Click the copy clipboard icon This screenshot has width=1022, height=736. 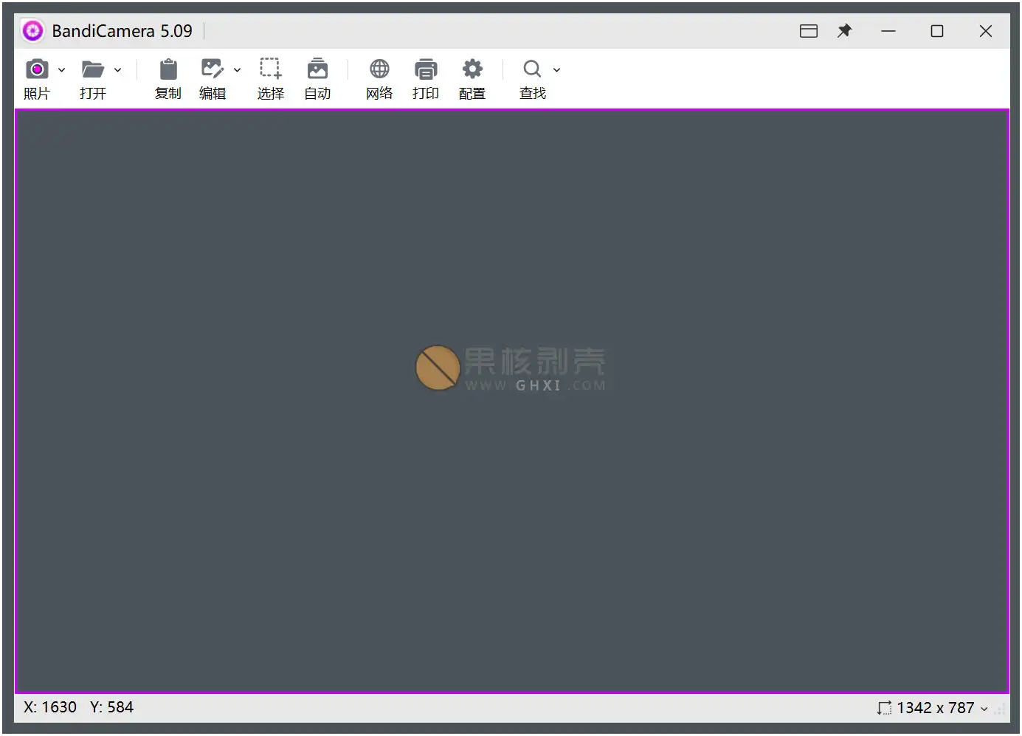[168, 69]
